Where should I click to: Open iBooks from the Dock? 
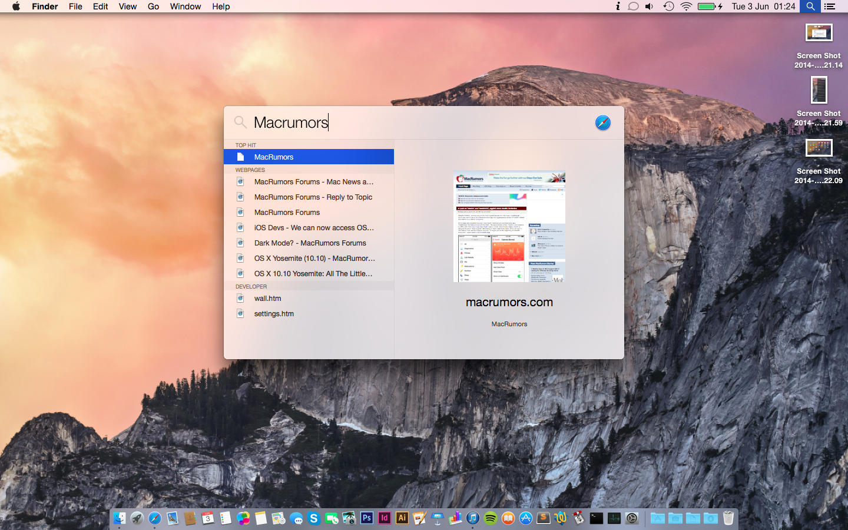click(508, 518)
